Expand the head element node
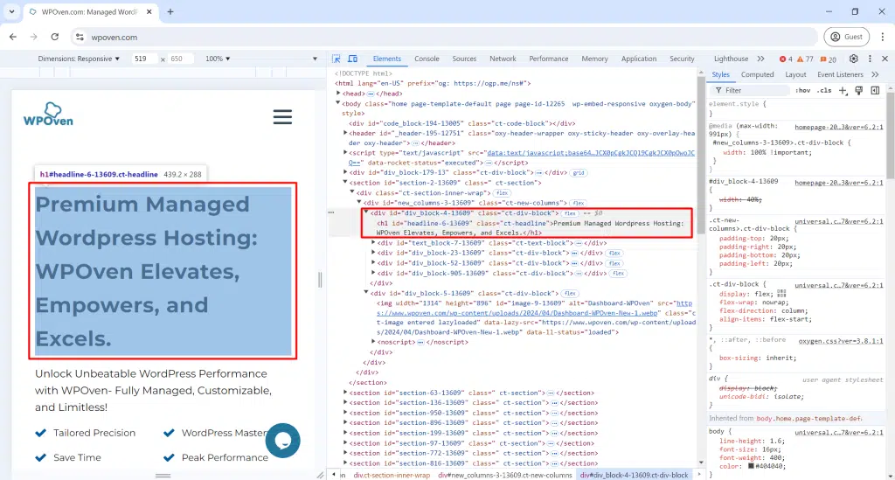 (x=338, y=93)
